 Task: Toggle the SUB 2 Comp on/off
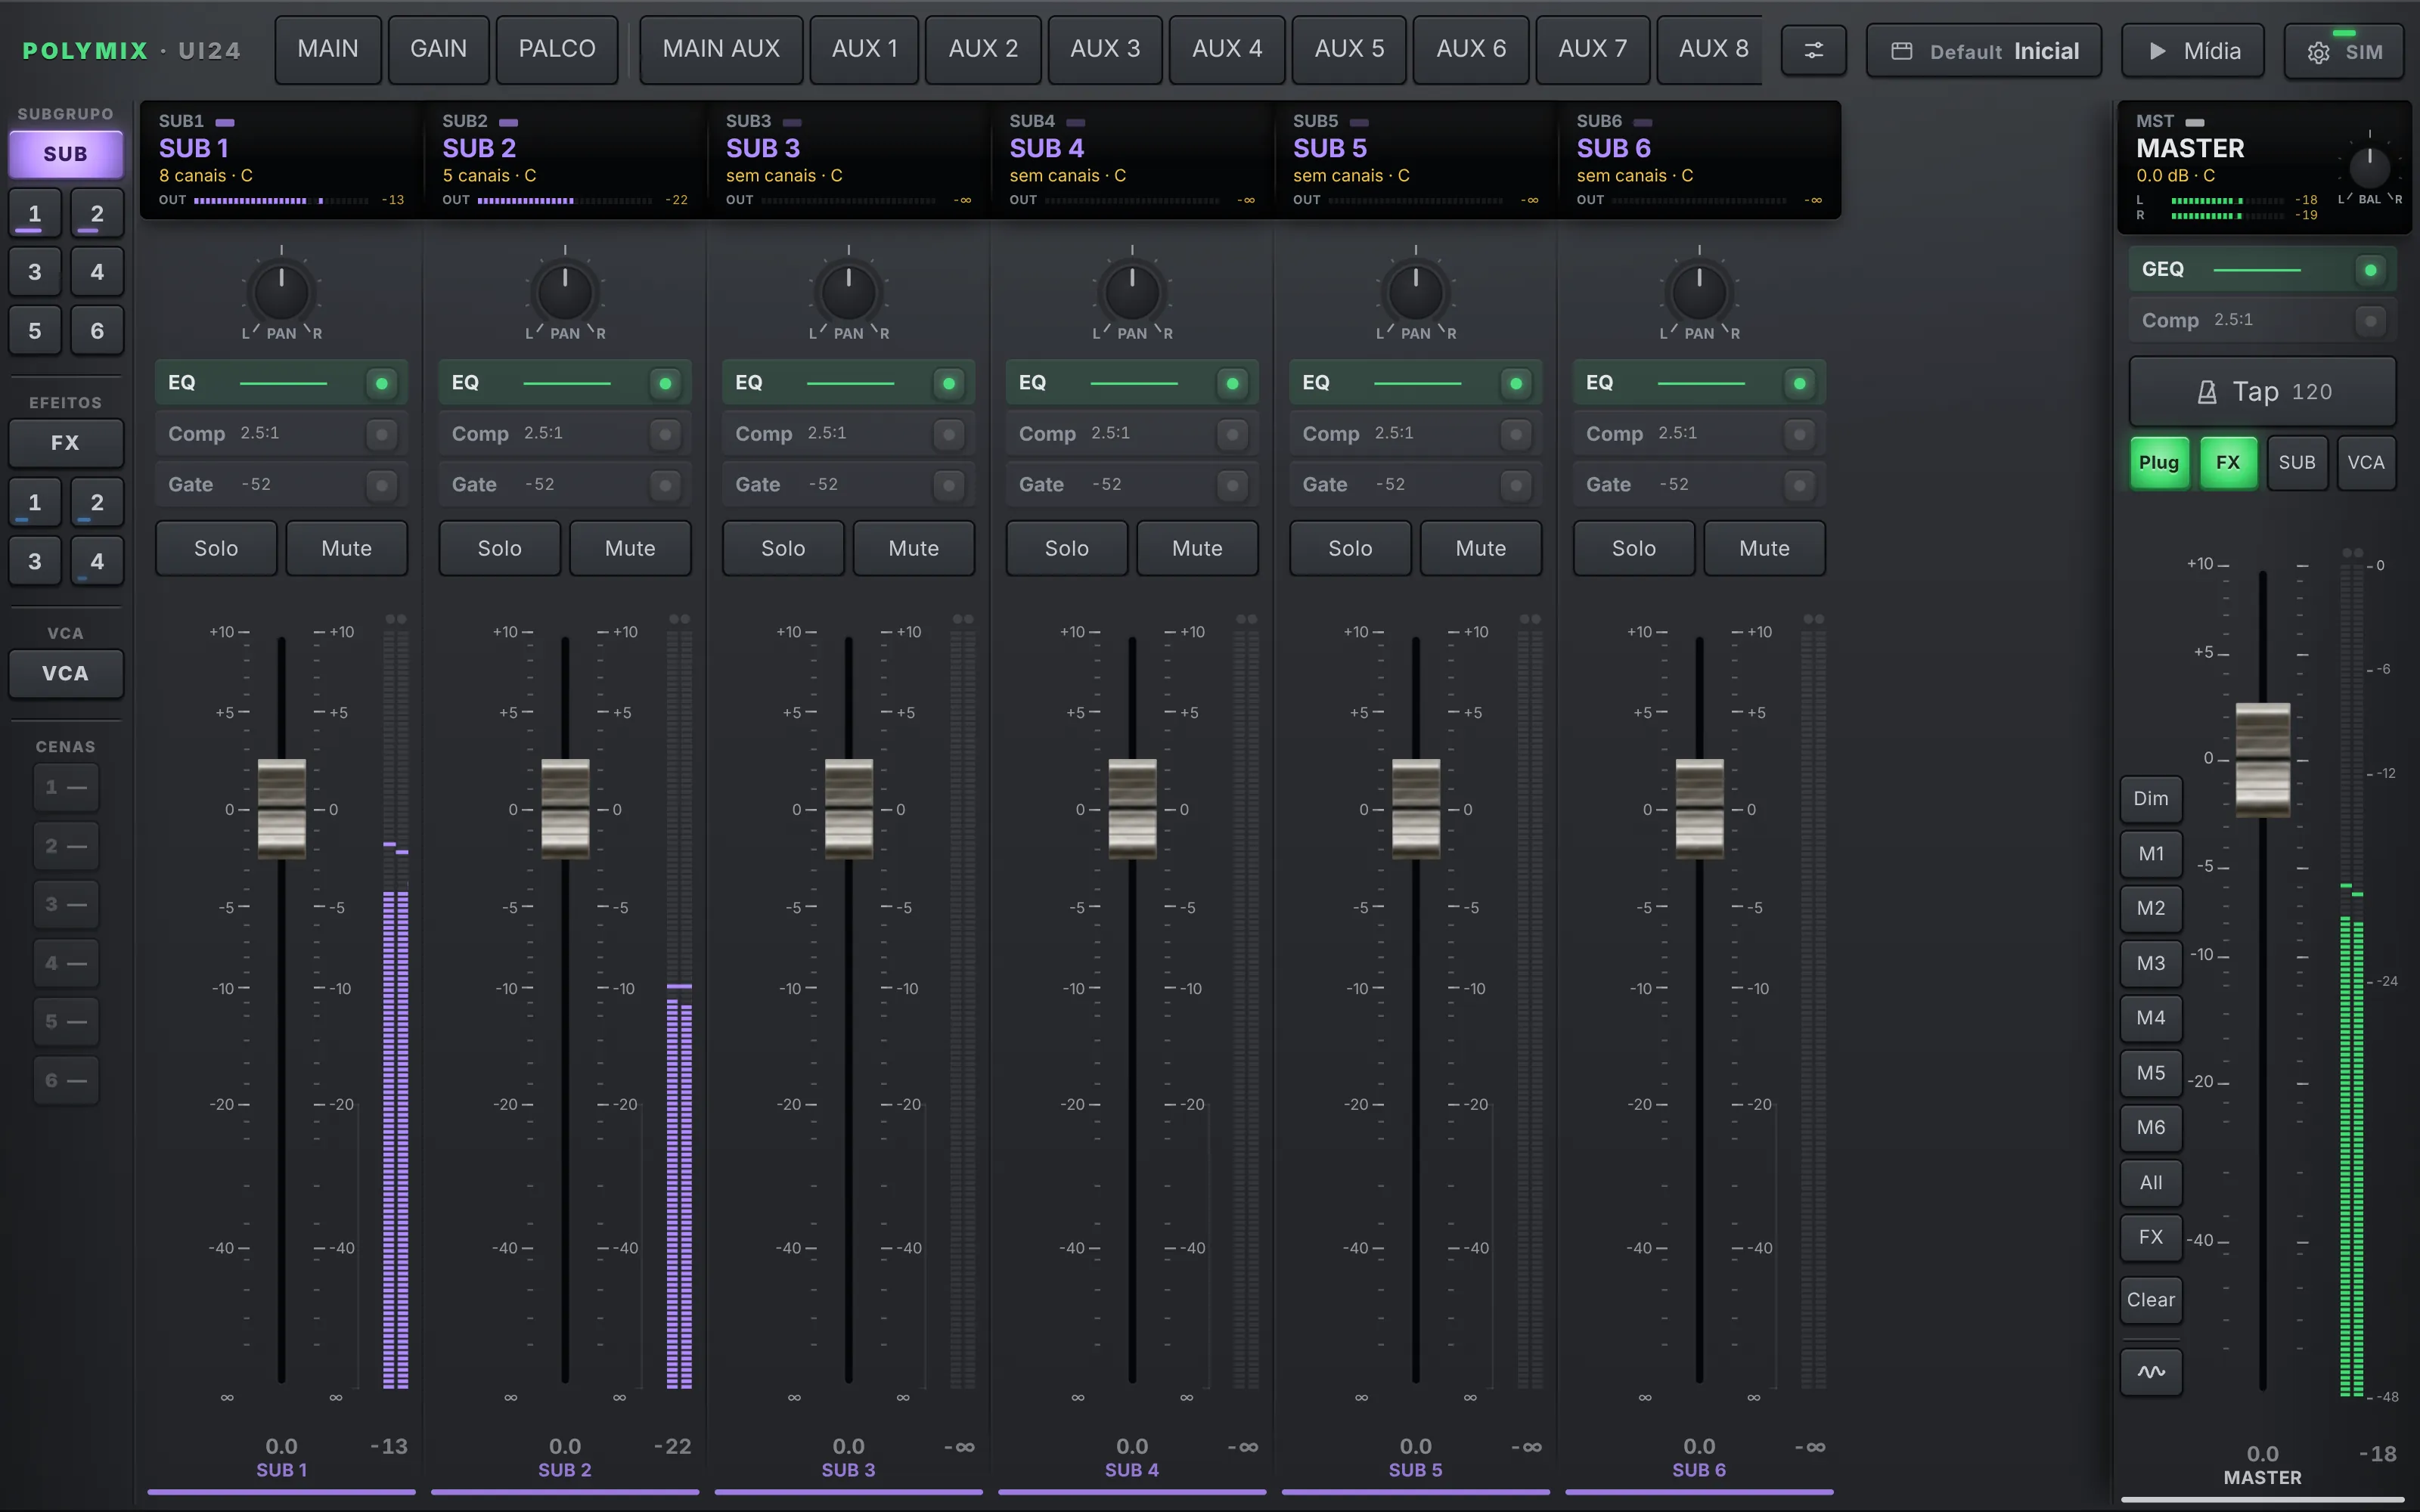tap(665, 434)
